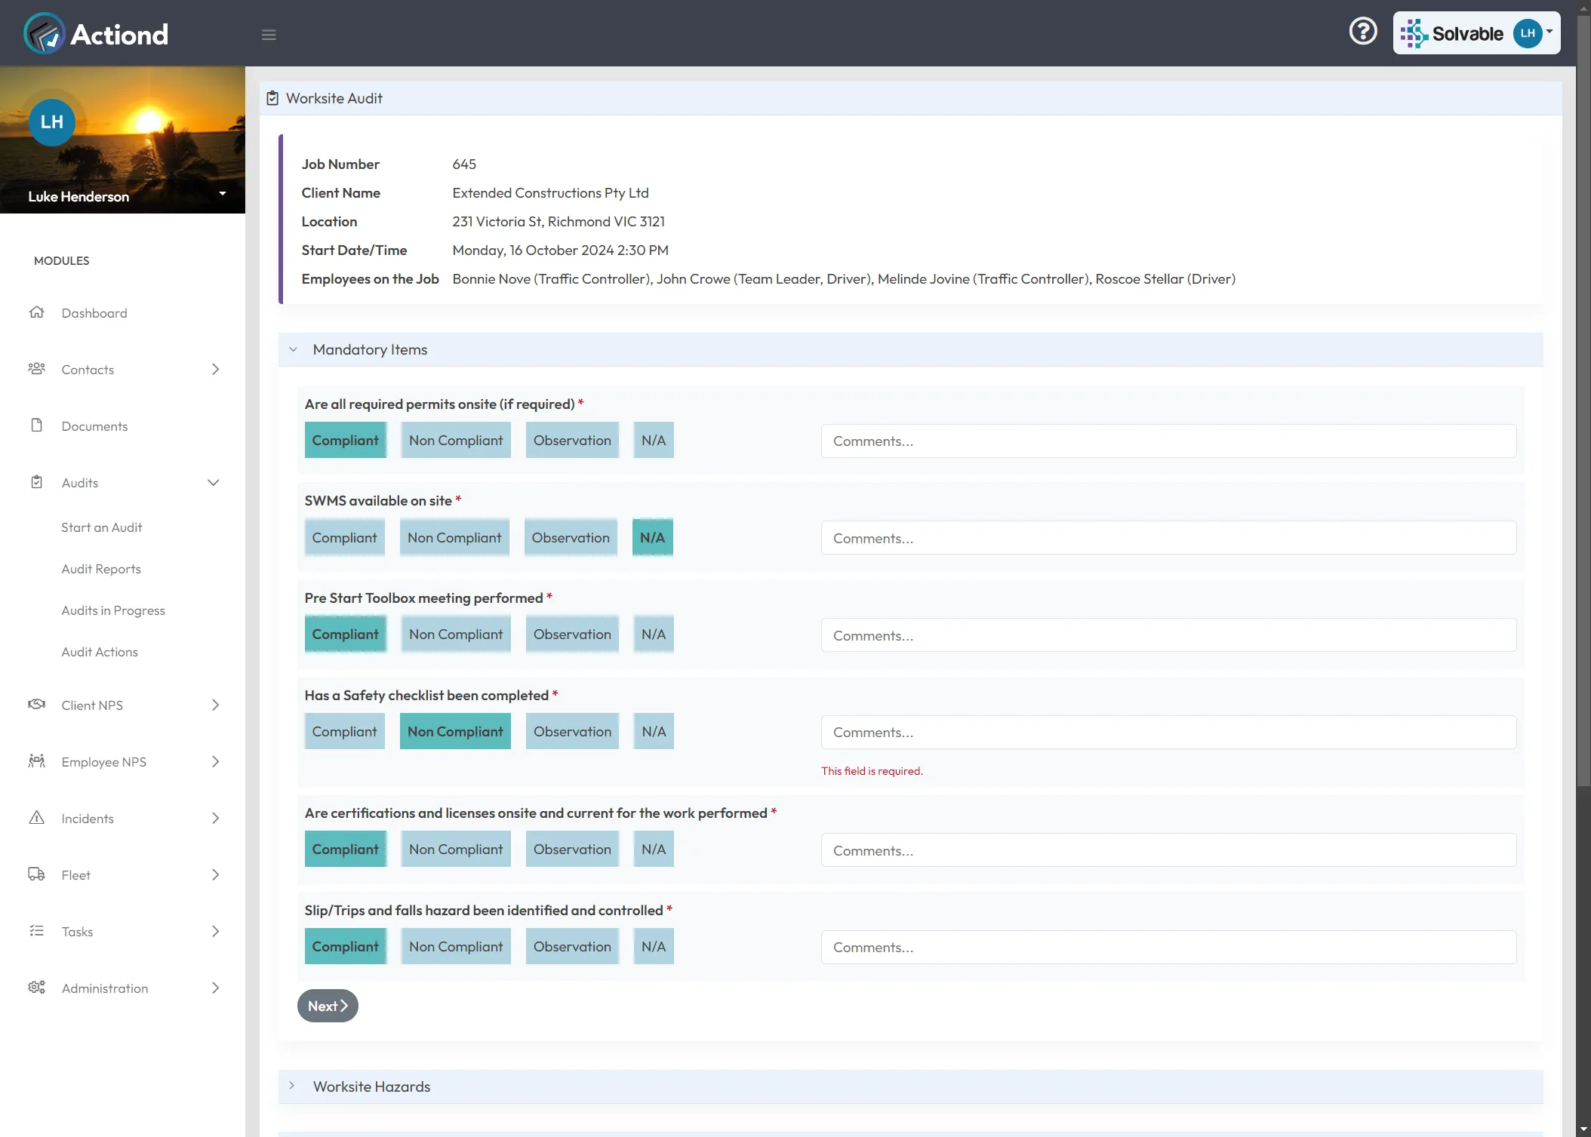This screenshot has width=1591, height=1137.
Task: Click Start an Audit link
Action: [101, 527]
